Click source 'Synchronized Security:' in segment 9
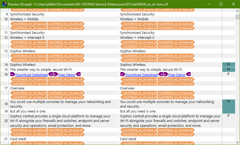This screenshot has height=145, width=240. (27, 14)
